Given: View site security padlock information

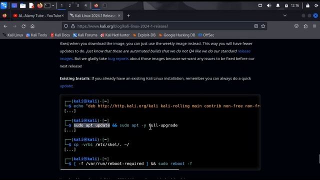Looking at the screenshot, I should point(73,26).
